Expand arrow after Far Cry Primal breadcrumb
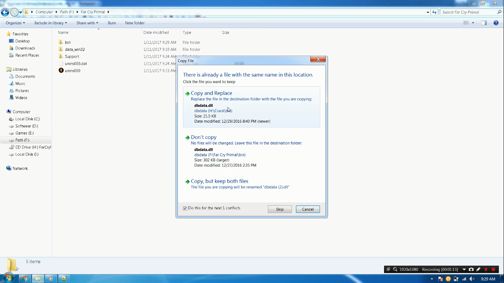The image size is (504, 283). (108, 12)
